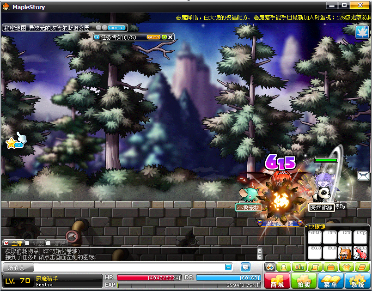Click the 恶魔猎手 job name
372x291 pixels.
coord(47,279)
